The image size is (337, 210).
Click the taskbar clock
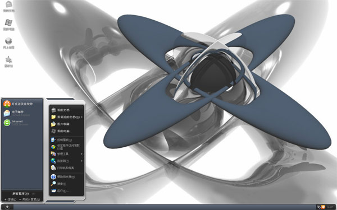point(330,207)
